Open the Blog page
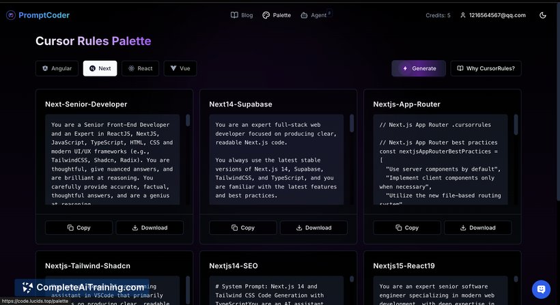This screenshot has width=560, height=305. click(x=242, y=15)
